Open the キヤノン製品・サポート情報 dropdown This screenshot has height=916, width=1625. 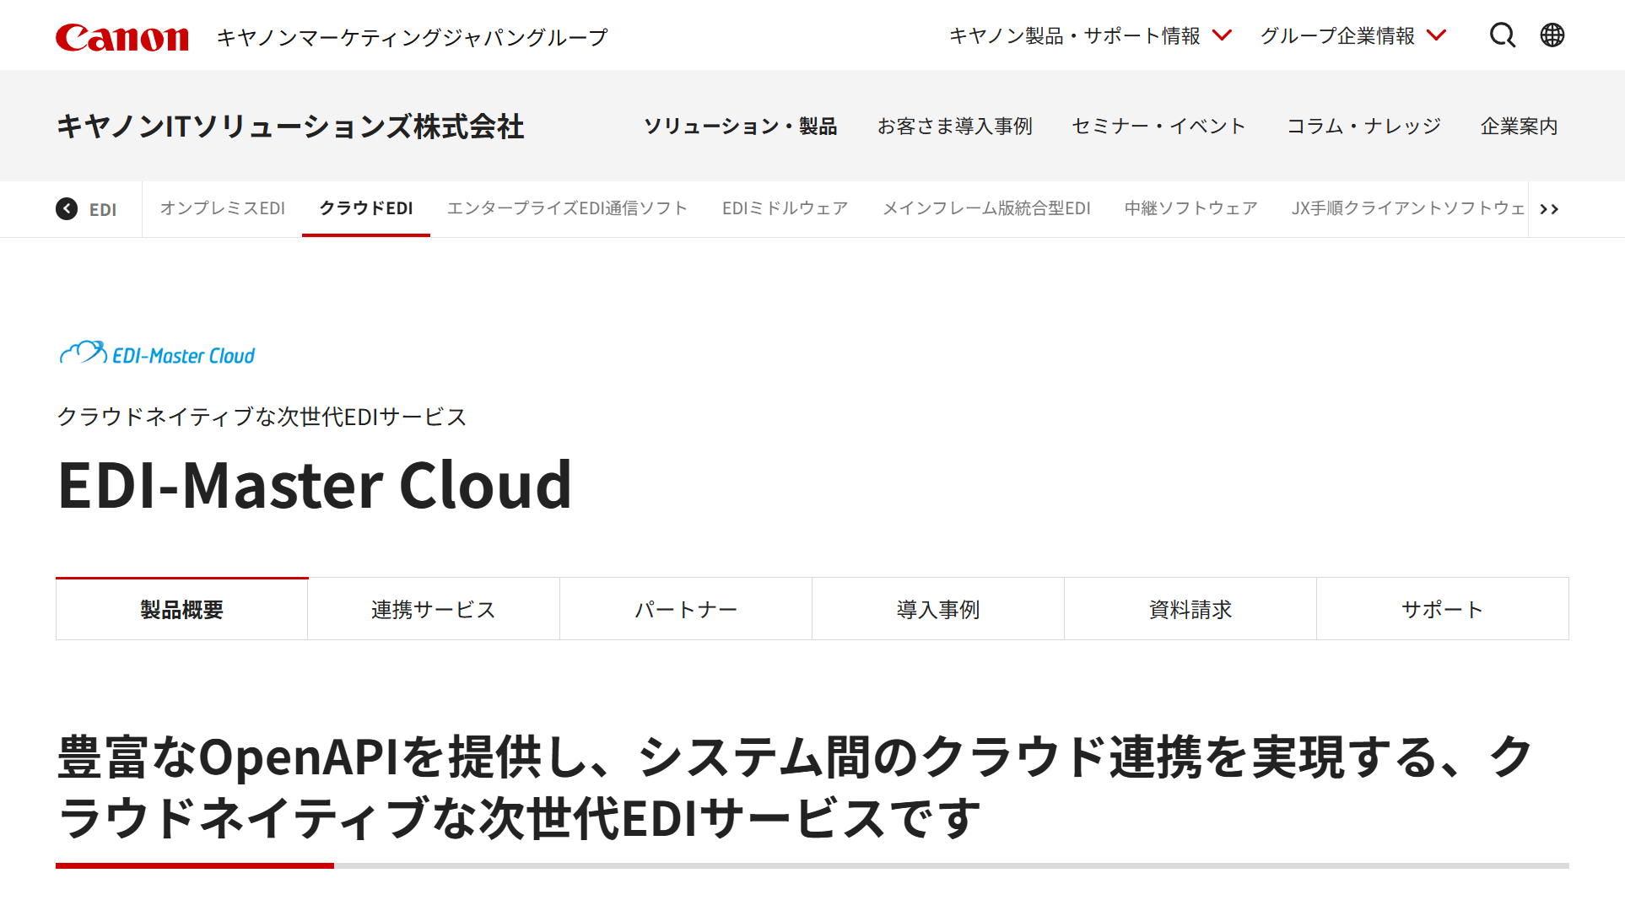(x=1076, y=35)
